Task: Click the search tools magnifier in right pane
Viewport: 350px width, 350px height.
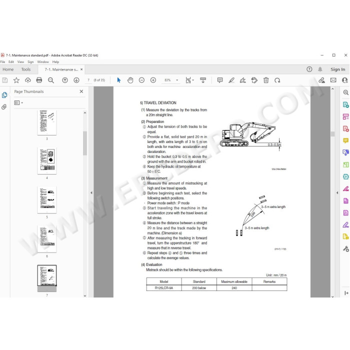Action: [345, 92]
